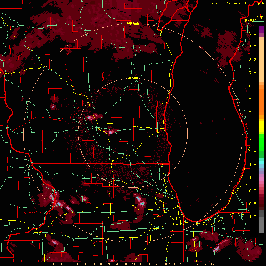This screenshot has width=266, height=266.
Task: Click the 8.2 value on the scale
Action: point(253,59)
